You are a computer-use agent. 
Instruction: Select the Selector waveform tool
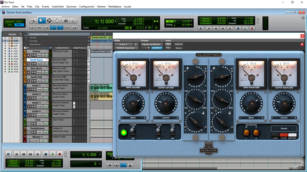49,20
